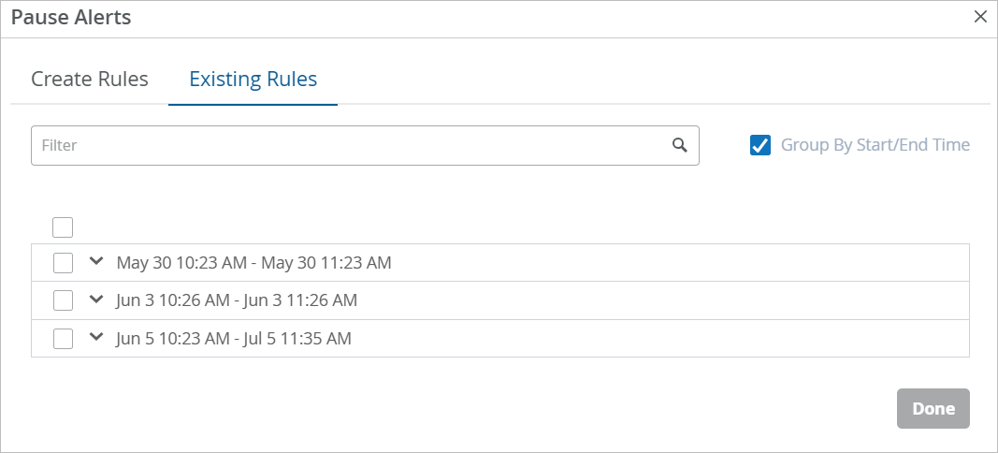
Task: Check the select-all rules checkbox
Action: (63, 226)
